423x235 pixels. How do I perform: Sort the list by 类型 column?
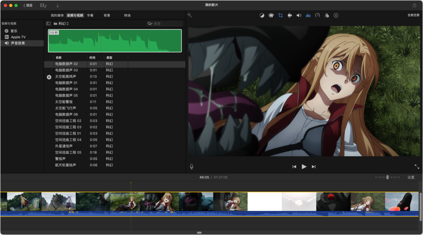(109, 58)
